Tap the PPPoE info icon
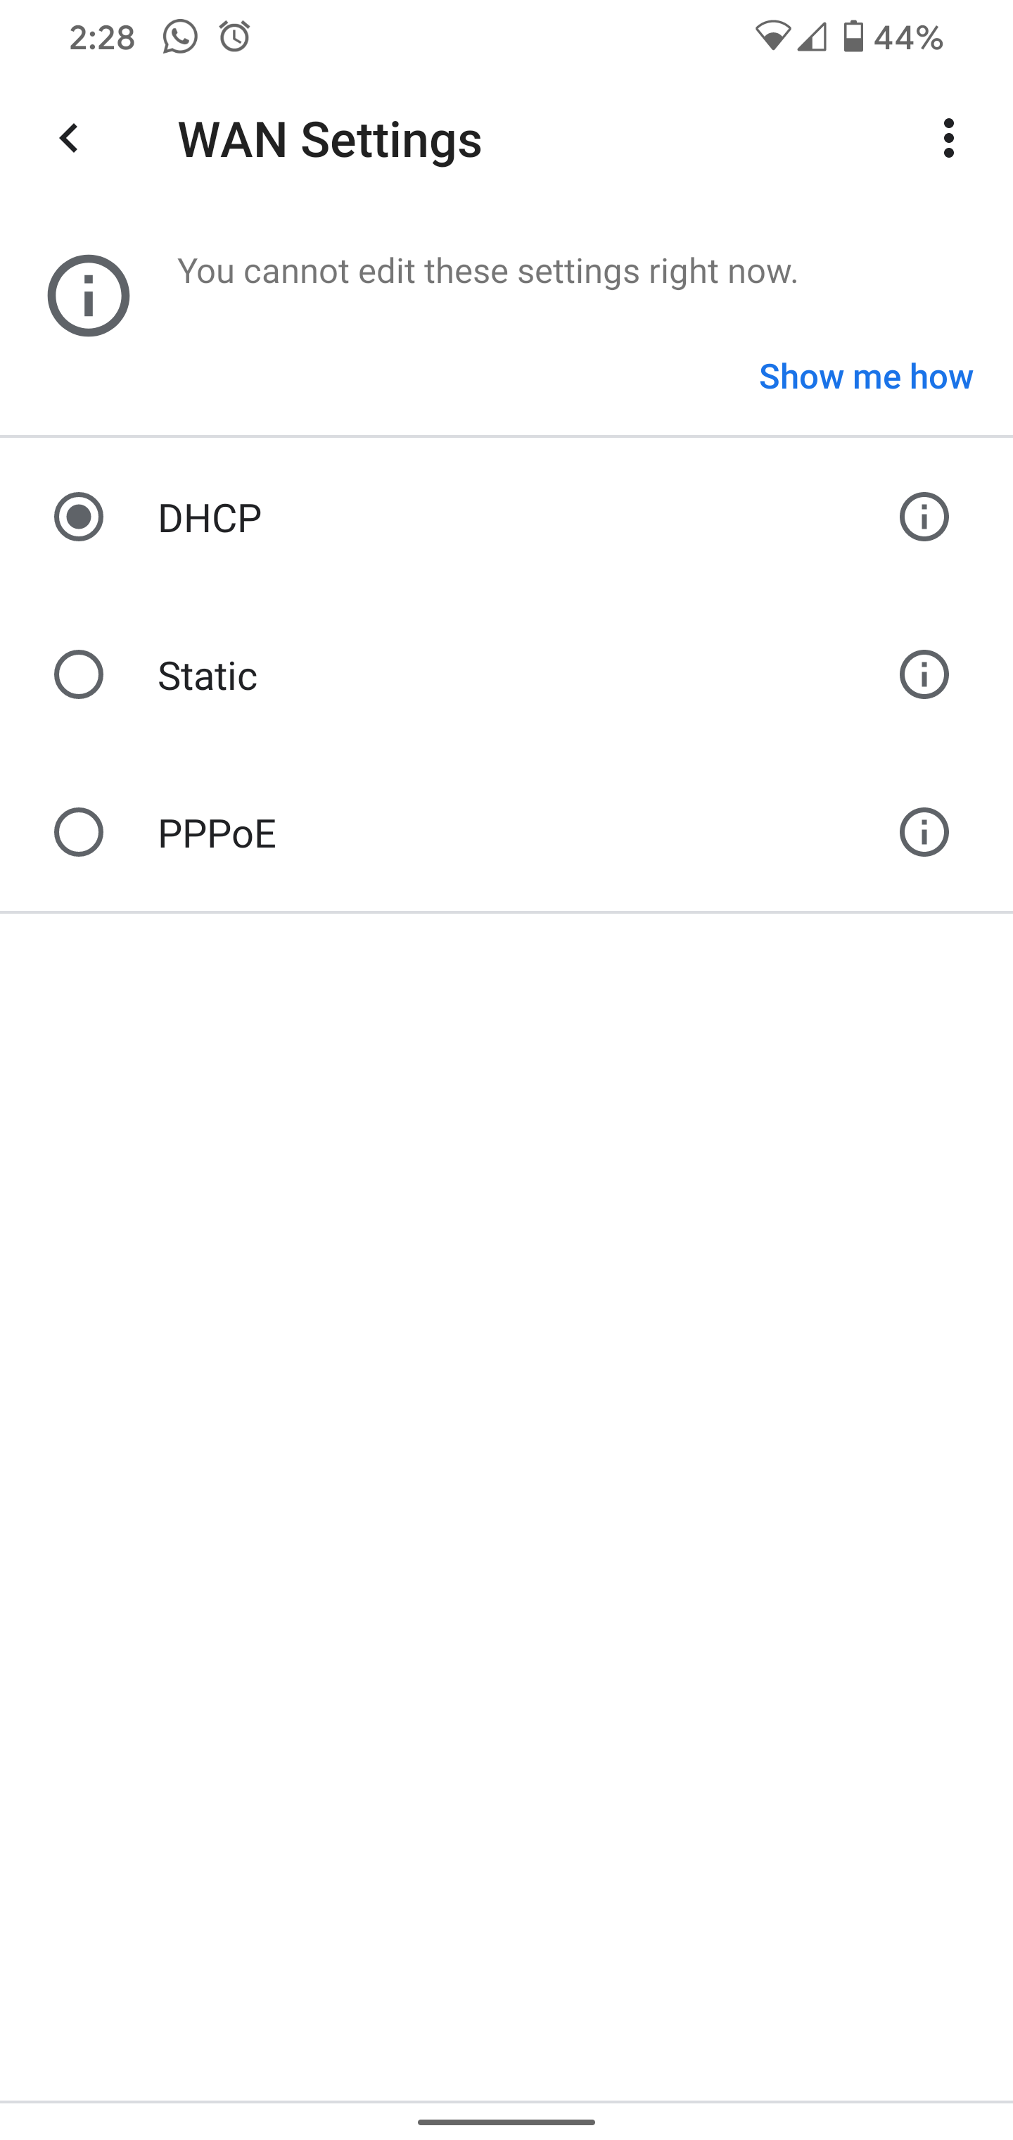The width and height of the screenshot is (1013, 2140). click(924, 832)
